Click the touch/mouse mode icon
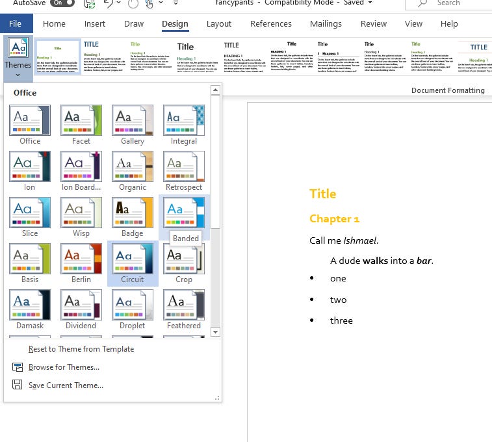 [x=149, y=4]
